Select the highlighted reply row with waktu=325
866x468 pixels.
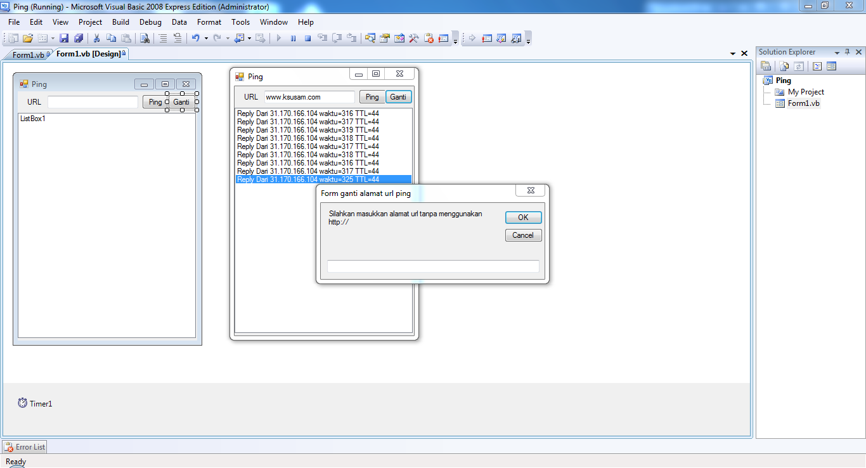point(323,179)
